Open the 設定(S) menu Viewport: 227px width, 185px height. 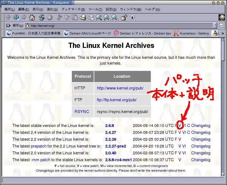pyautogui.click(x=111, y=9)
